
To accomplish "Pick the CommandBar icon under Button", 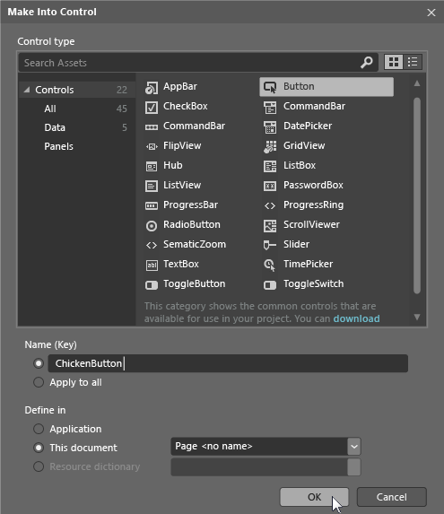I will [x=270, y=107].
